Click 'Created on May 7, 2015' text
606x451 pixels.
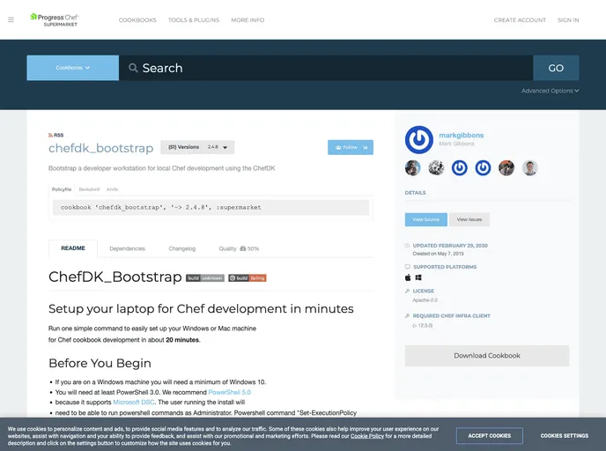point(438,254)
